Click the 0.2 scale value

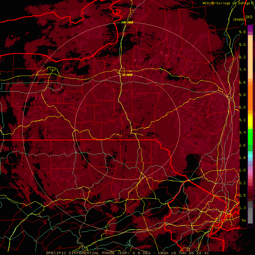click(242, 183)
